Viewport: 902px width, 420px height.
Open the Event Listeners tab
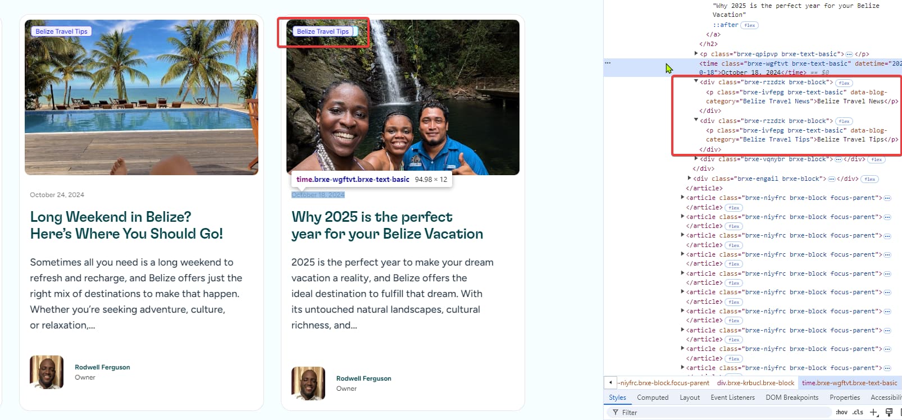point(732,398)
